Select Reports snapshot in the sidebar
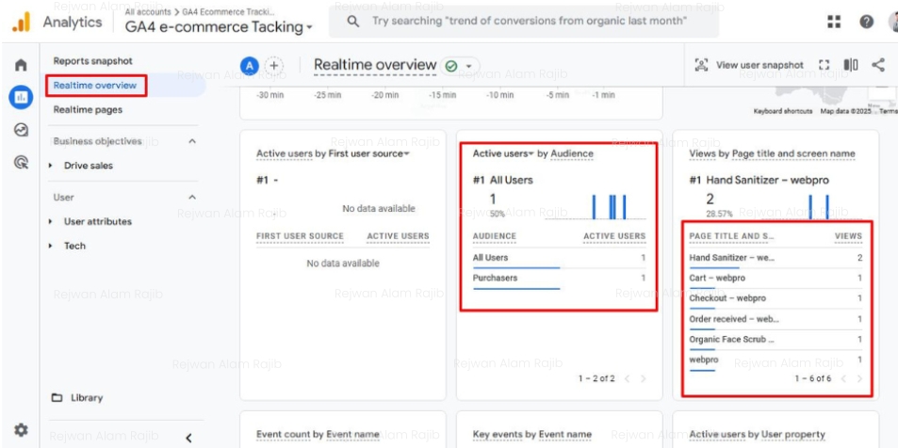 point(92,61)
